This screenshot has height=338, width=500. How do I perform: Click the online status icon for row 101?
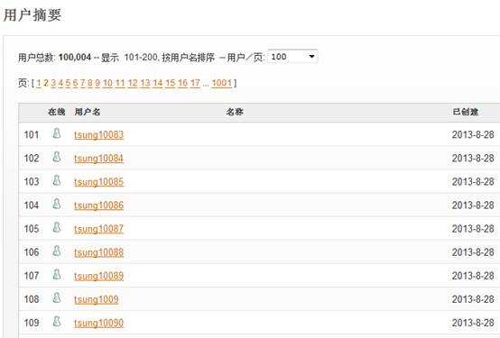coord(57,133)
